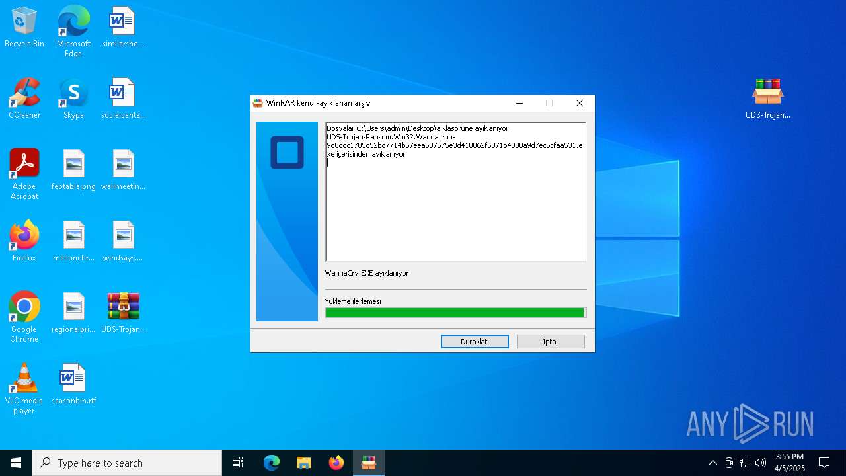The image size is (846, 476).
Task: Click inside the extraction log text box
Action: coord(455,192)
